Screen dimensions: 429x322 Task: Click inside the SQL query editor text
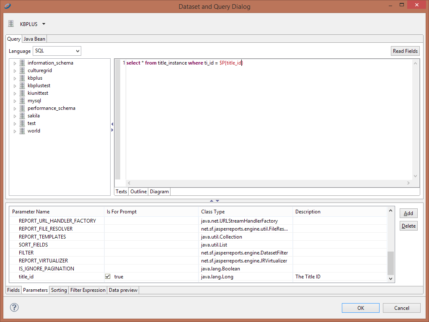tap(185, 63)
